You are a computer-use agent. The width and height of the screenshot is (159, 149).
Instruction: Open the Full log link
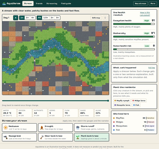tap(151, 68)
